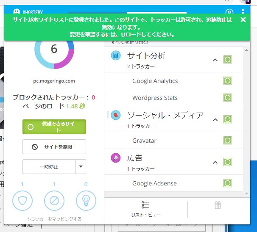
Task: Click the Ghostery ghost logo
Action: tap(17, 11)
